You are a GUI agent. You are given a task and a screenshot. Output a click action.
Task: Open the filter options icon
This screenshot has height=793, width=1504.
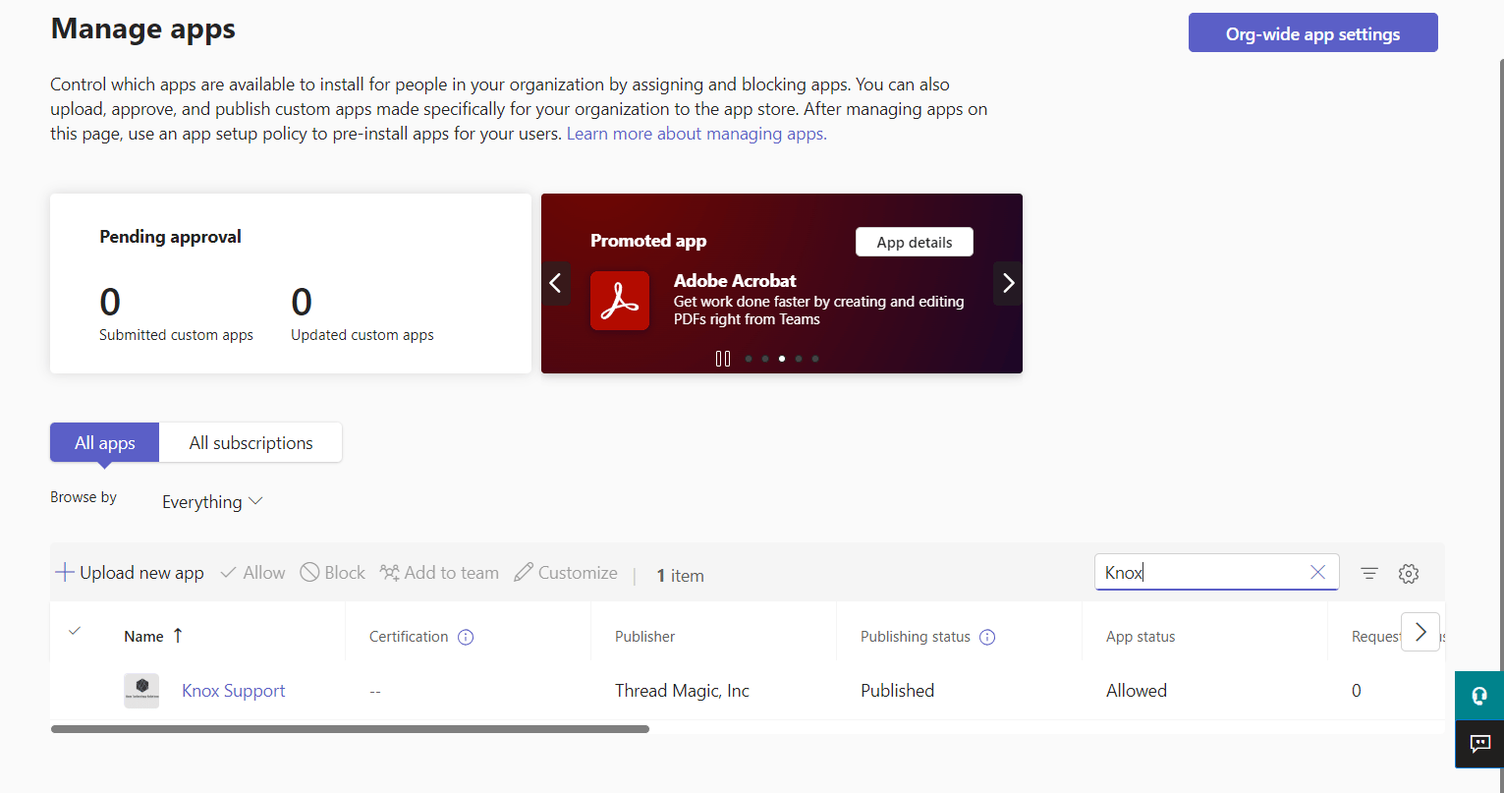pos(1369,573)
